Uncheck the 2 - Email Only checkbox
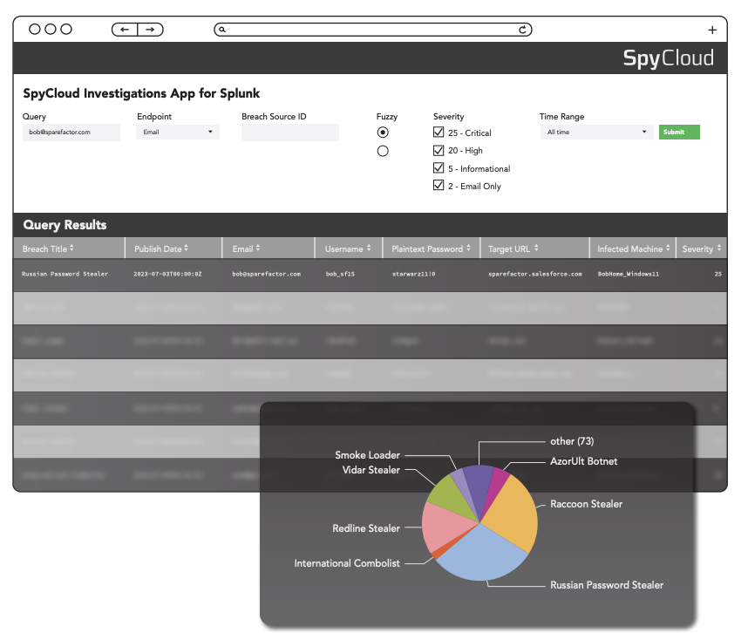Image resolution: width=748 pixels, height=633 pixels. coord(439,185)
